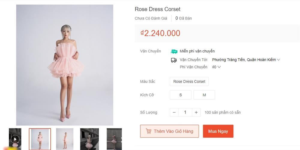Select the highlighted front-view dress thumbnail
Image resolution: width=300 pixels, height=150 pixels.
tap(40, 139)
